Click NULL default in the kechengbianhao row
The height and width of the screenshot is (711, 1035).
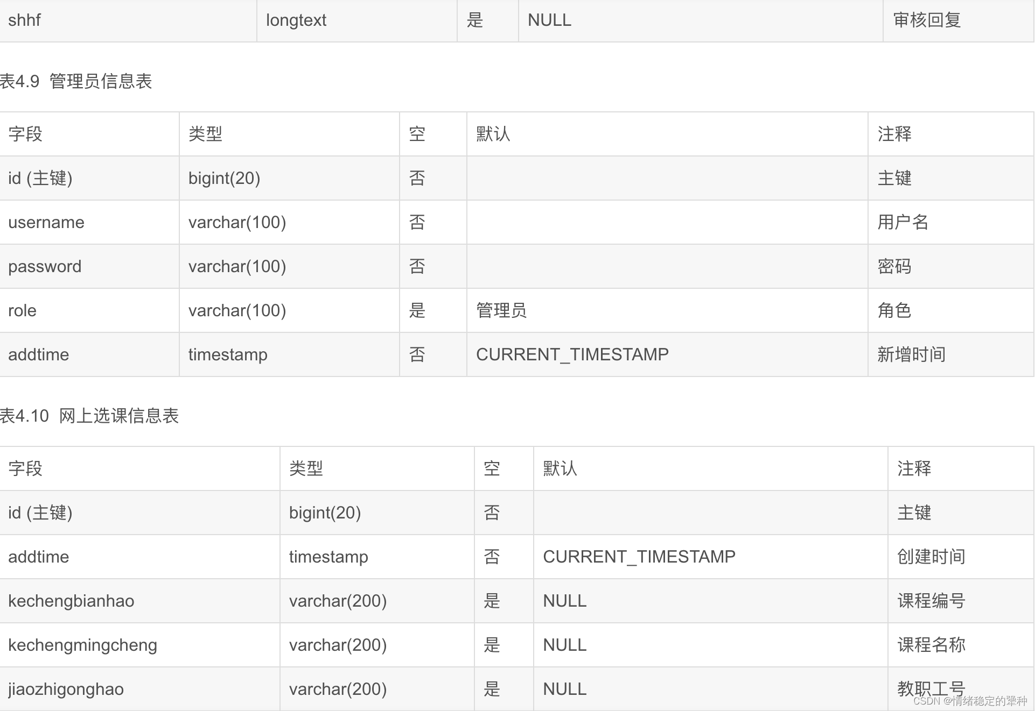point(565,601)
